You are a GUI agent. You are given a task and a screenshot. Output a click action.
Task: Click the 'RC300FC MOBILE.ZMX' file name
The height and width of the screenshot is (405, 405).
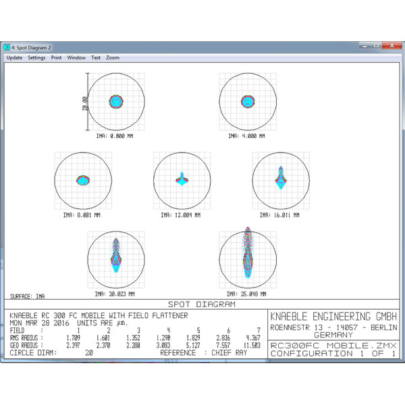(333, 346)
